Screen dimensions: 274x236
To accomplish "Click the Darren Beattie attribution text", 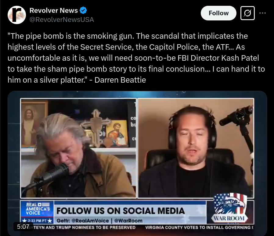I will click(120, 80).
